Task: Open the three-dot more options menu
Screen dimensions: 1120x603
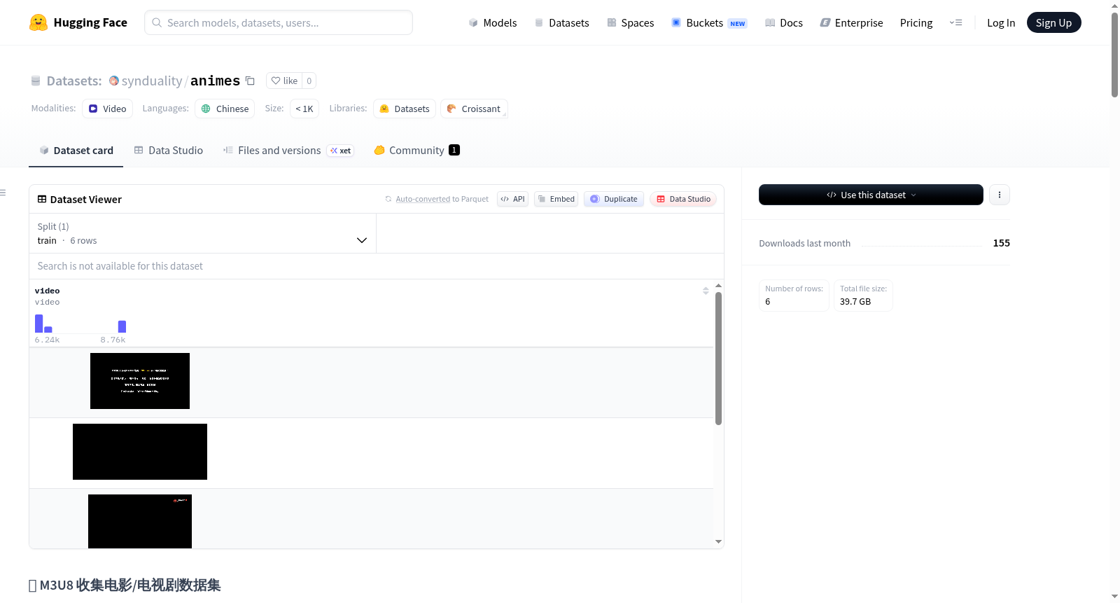Action: pos(1000,195)
